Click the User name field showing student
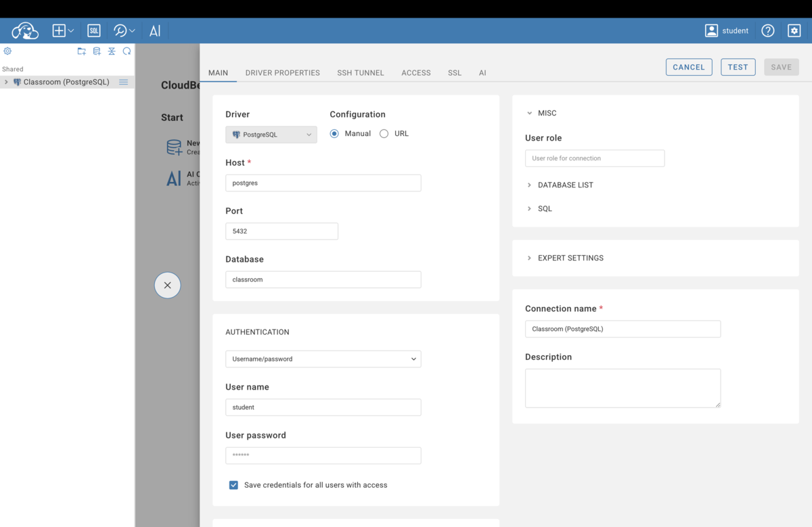 [x=323, y=407]
